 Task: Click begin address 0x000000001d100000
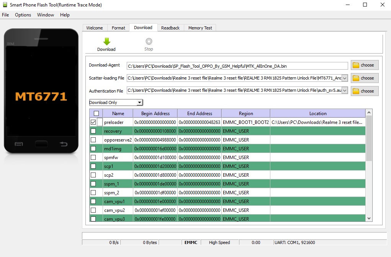pyautogui.click(x=155, y=158)
